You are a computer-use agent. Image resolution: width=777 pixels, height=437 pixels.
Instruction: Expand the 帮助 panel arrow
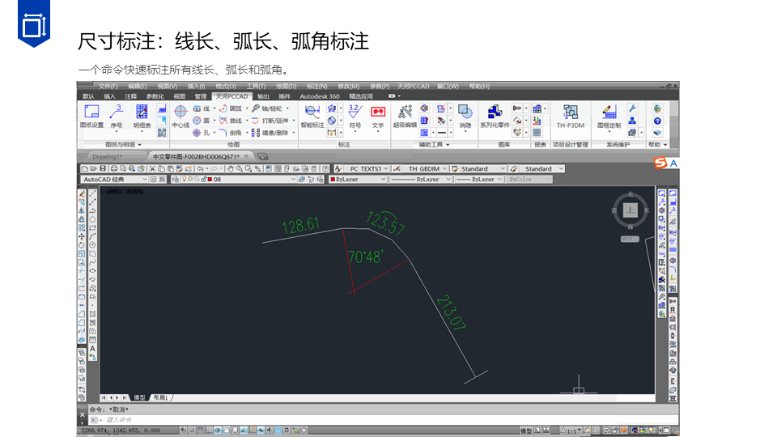click(x=665, y=145)
